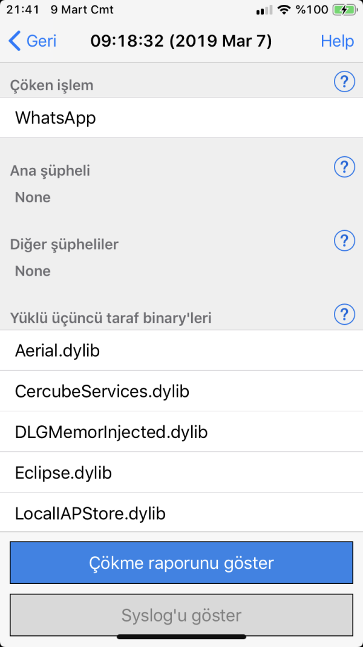This screenshot has width=363, height=647.
Task: Tap help icon for yüklü üçüncü taraf binary'leri
Action: click(344, 314)
